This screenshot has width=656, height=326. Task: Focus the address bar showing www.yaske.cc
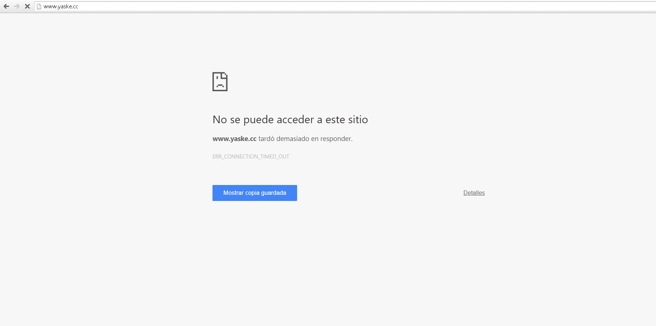click(345, 6)
